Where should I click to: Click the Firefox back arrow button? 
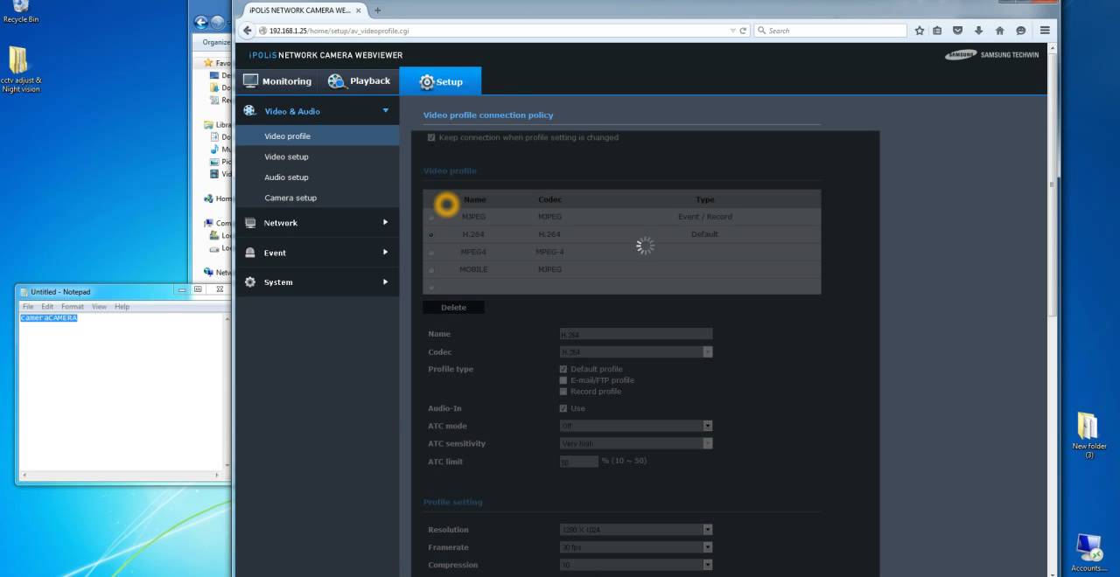click(248, 31)
